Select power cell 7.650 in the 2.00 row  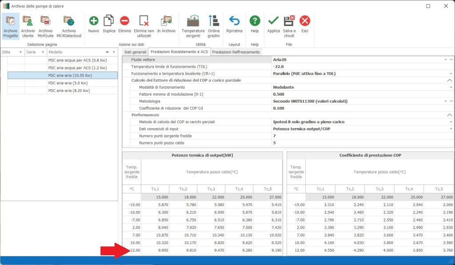pyautogui.click(x=211, y=227)
